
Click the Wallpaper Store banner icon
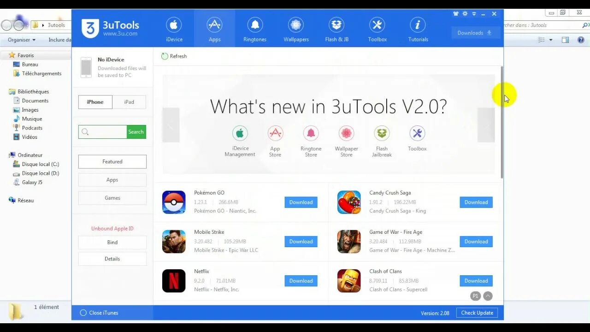coord(346,133)
